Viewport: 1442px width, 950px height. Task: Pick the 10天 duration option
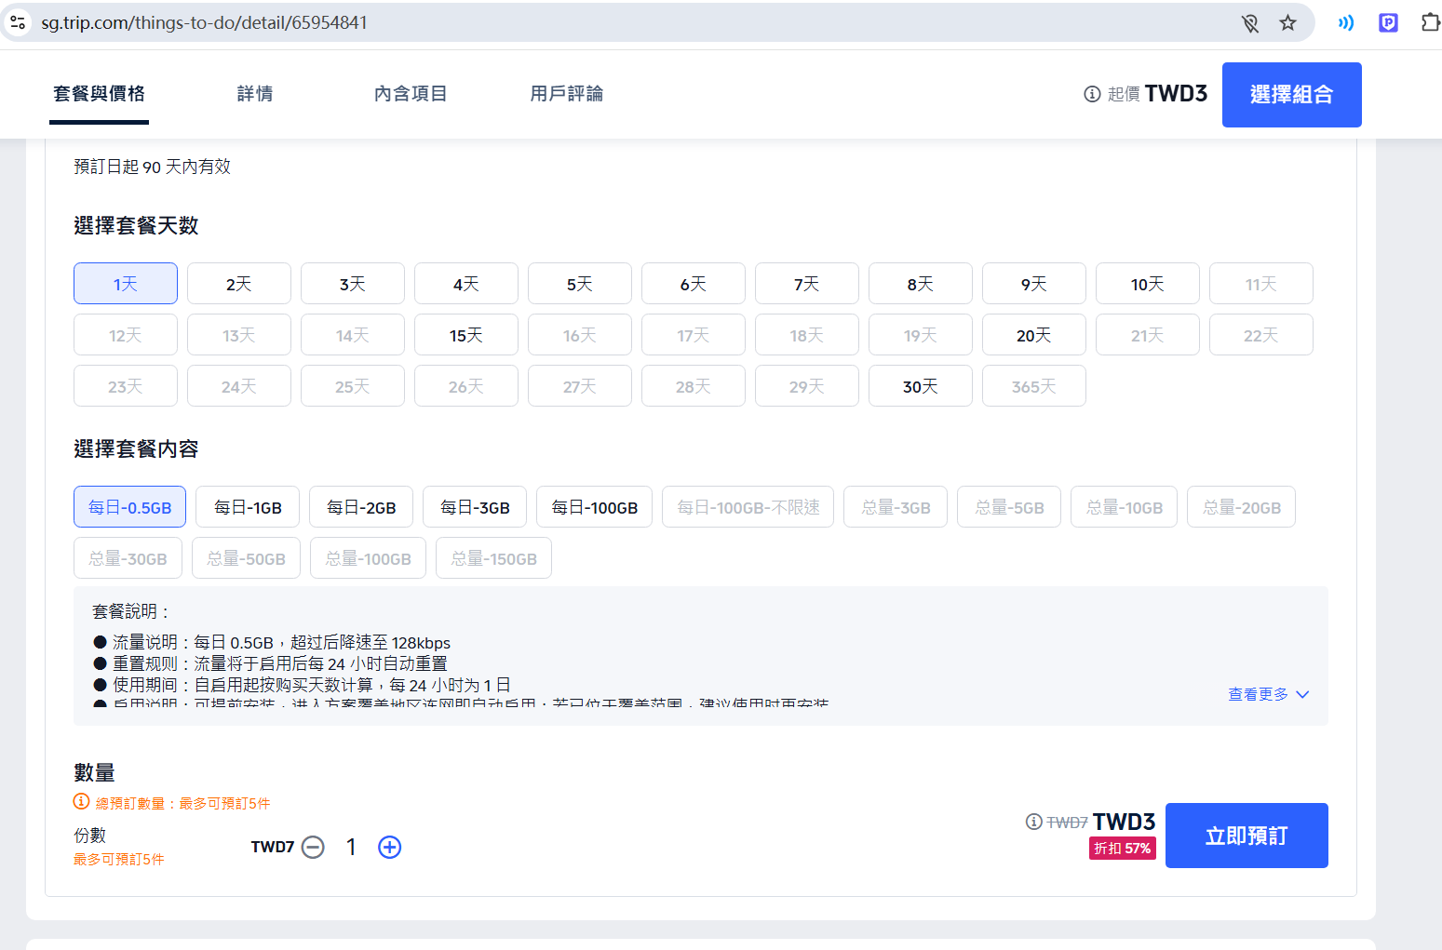tap(1148, 283)
